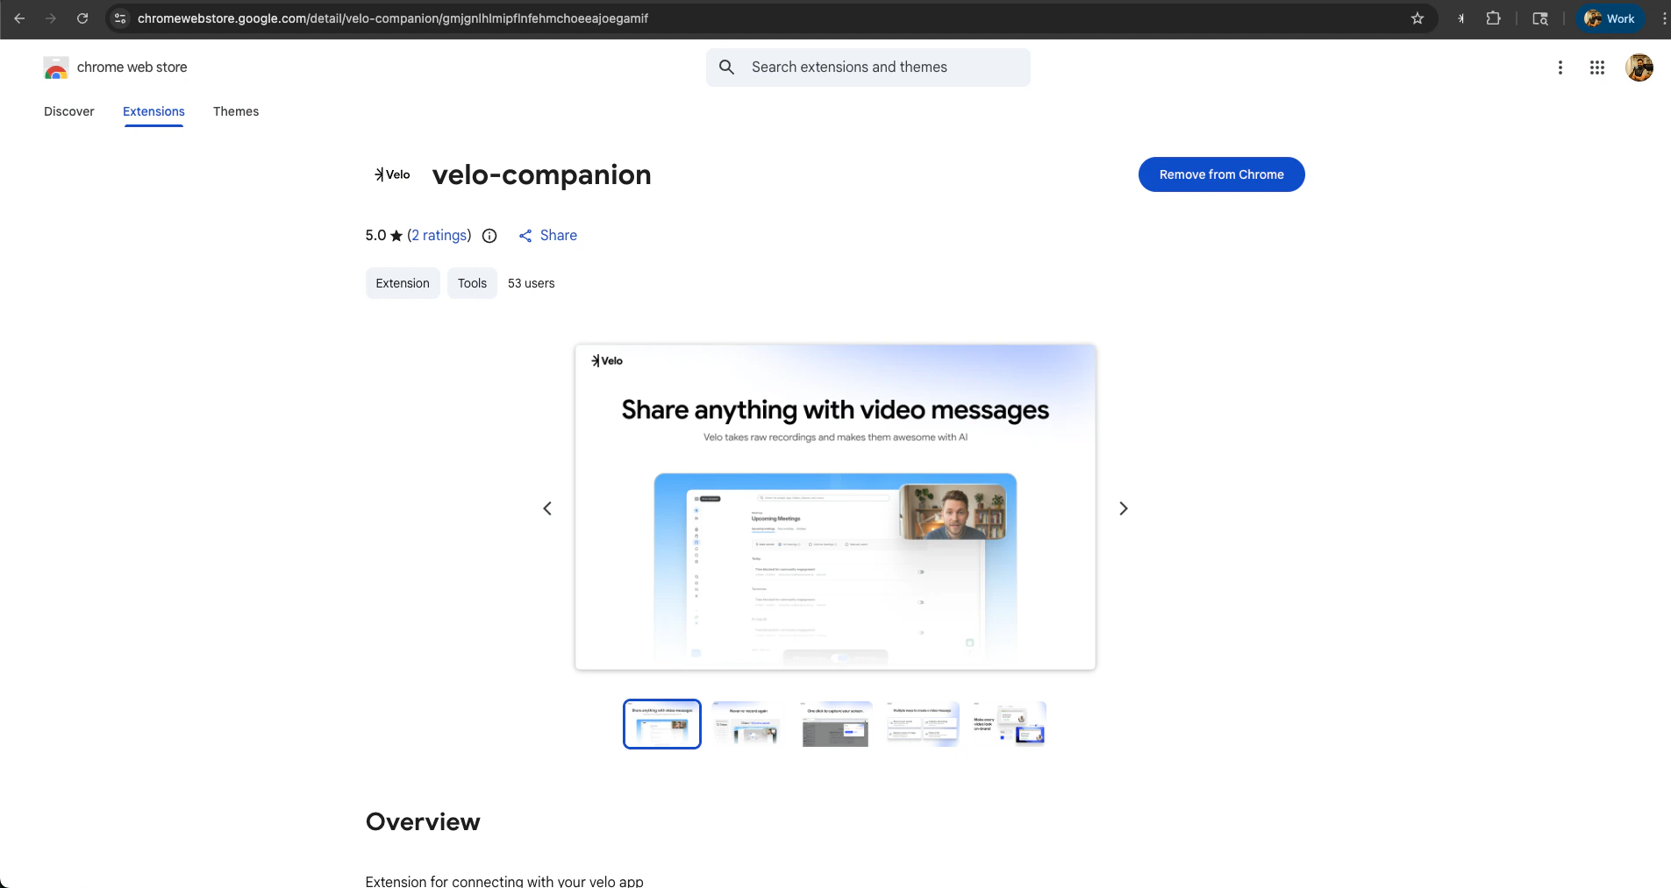Open the web store more options menu
The width and height of the screenshot is (1671, 888).
click(x=1560, y=67)
